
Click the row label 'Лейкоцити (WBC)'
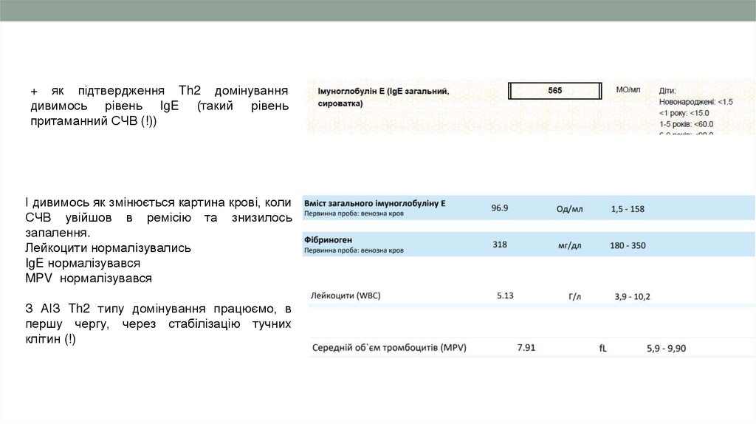346,295
